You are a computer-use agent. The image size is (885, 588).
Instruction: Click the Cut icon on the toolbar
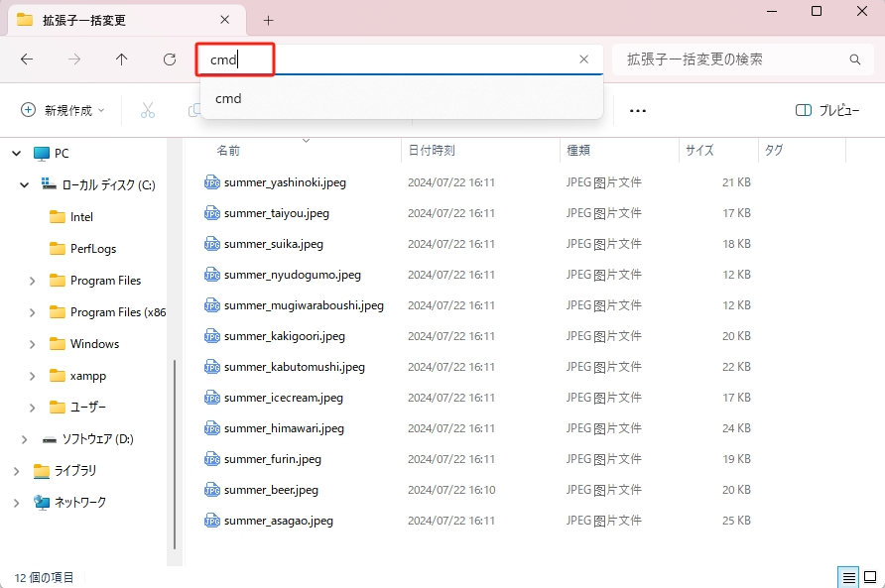click(x=147, y=110)
